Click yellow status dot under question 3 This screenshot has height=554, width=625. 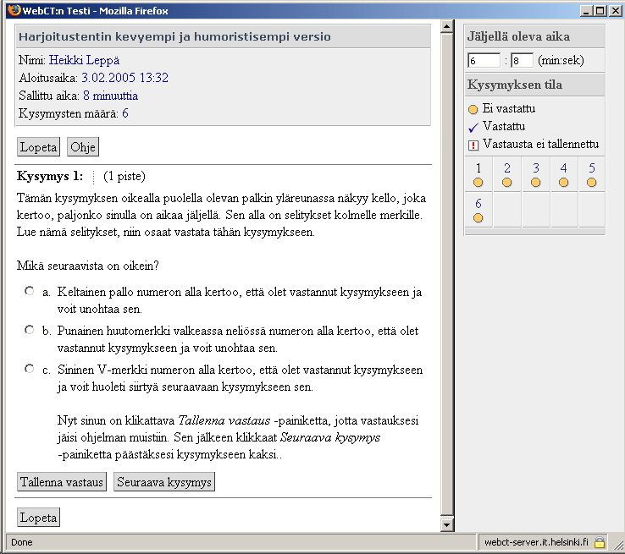pos(536,183)
